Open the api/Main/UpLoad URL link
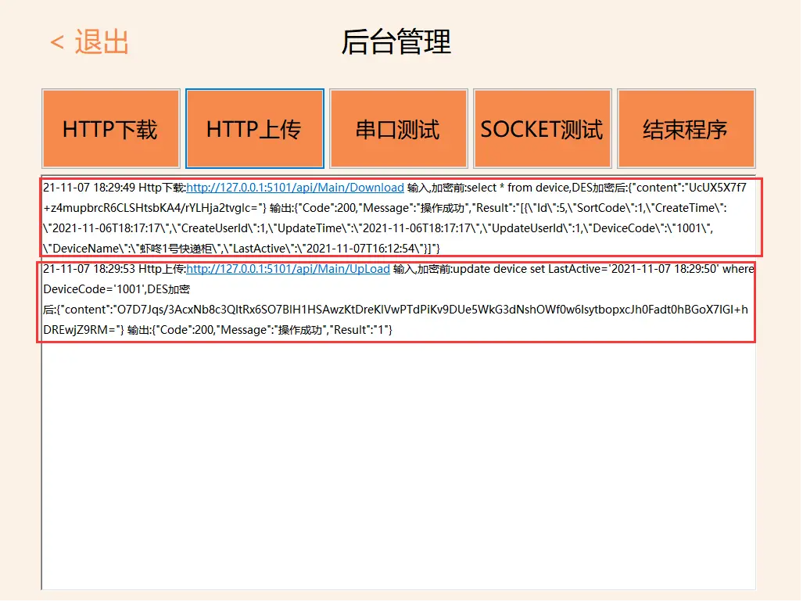The width and height of the screenshot is (803, 602). point(288,269)
